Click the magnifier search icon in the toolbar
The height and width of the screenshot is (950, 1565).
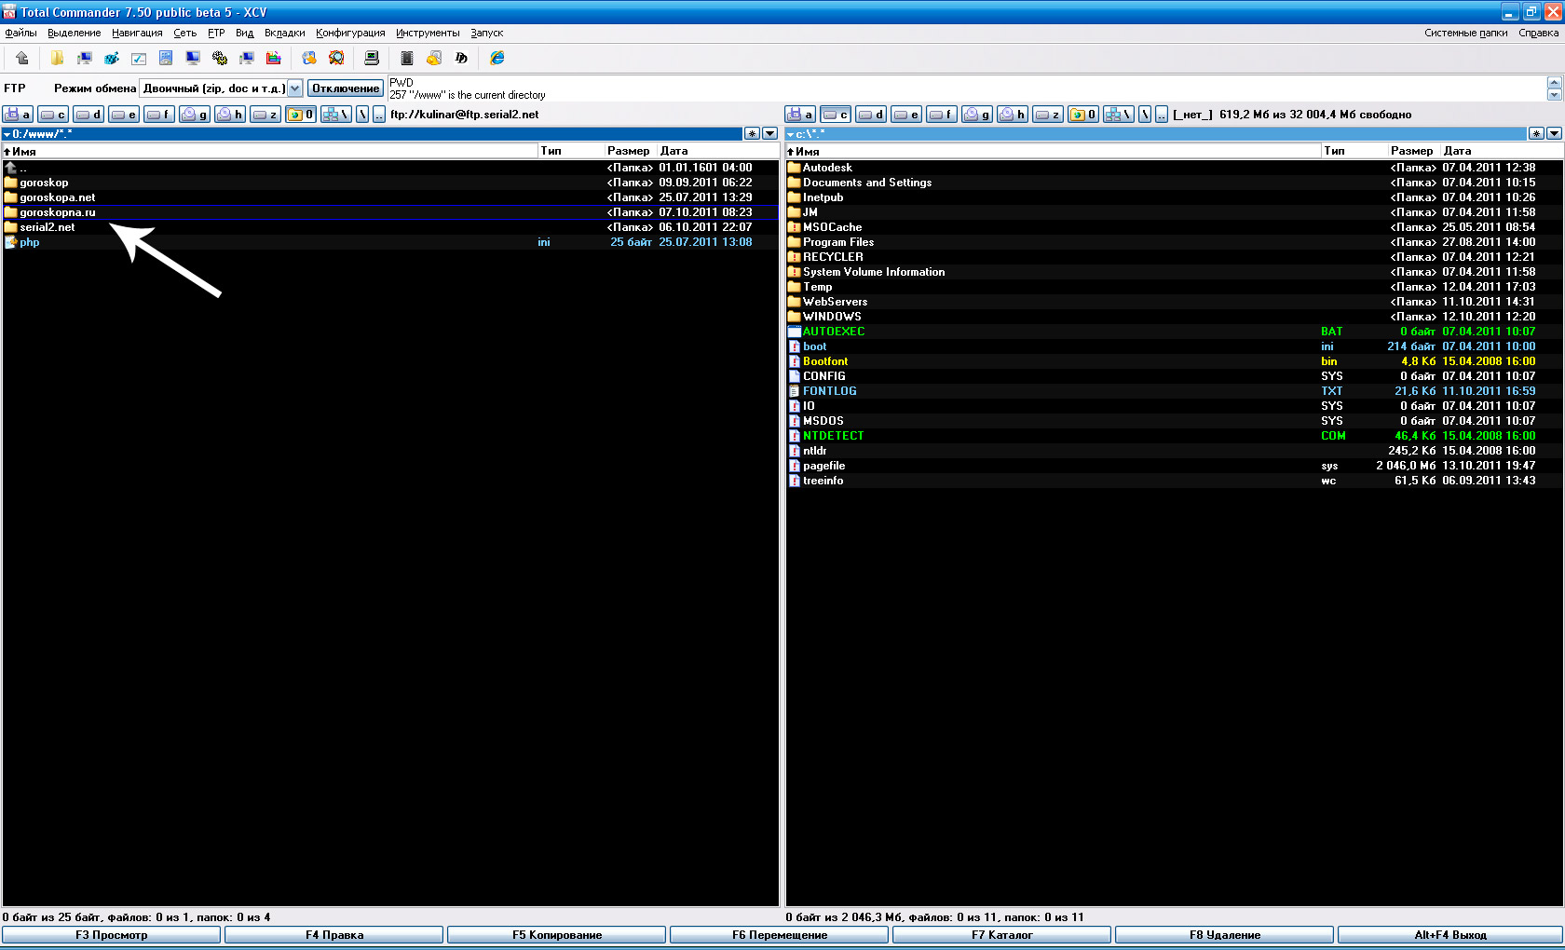(336, 58)
